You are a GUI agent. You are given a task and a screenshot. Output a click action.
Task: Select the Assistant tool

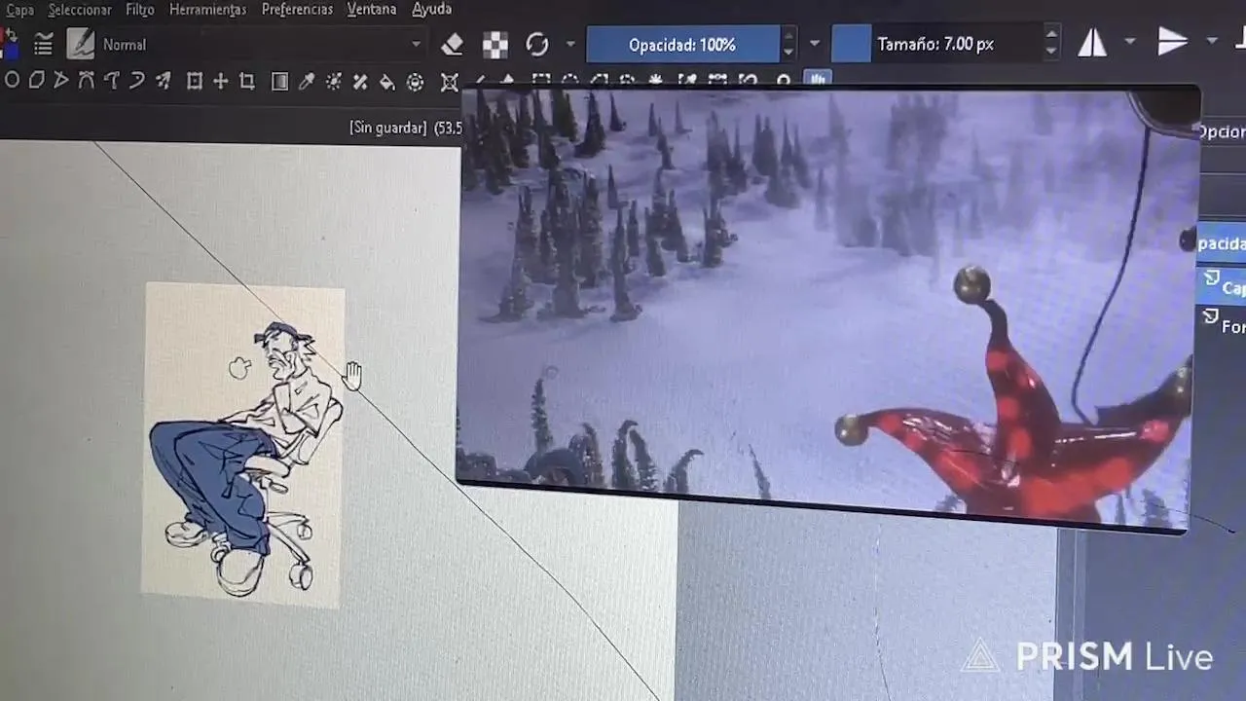449,82
